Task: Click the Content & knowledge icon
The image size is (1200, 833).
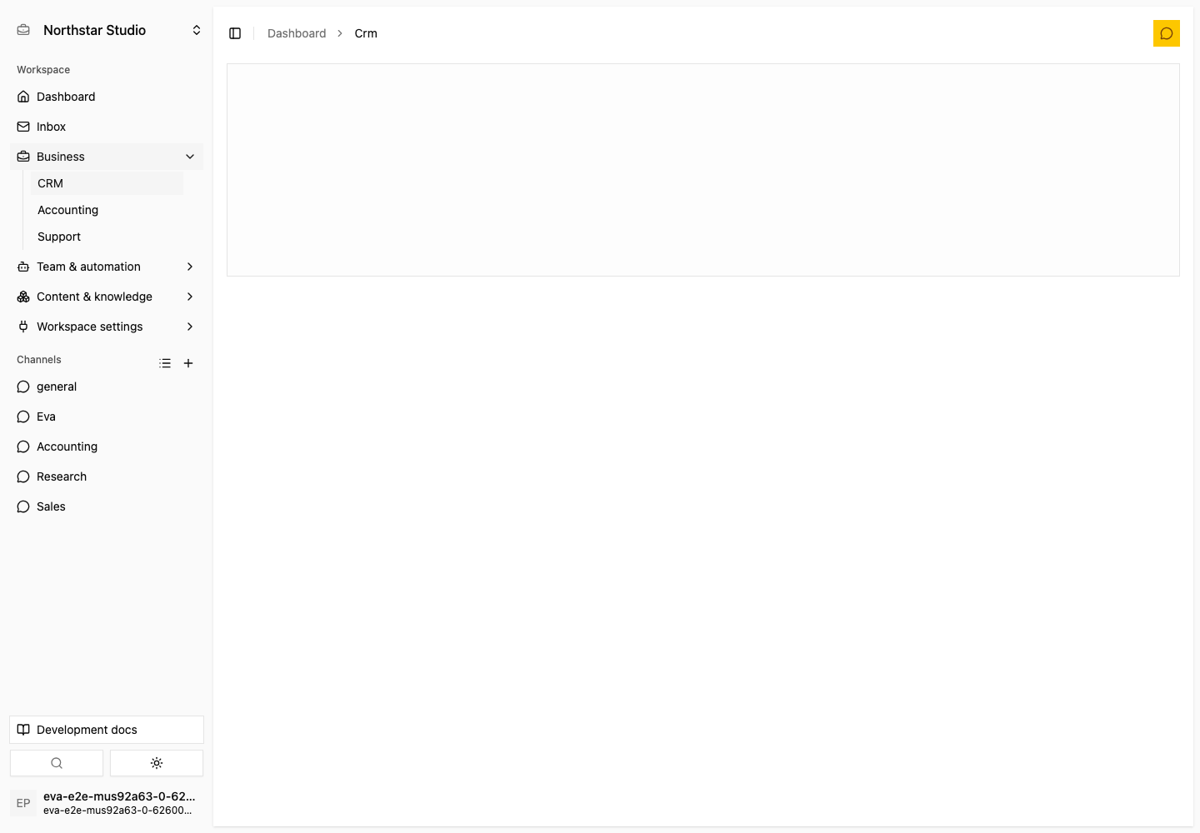Action: [23, 297]
